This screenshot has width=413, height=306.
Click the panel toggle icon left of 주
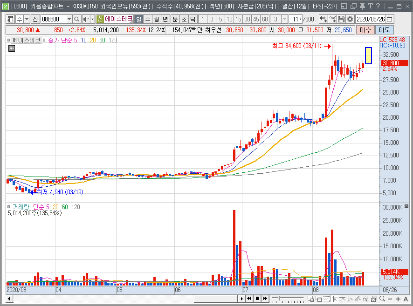click(x=10, y=19)
